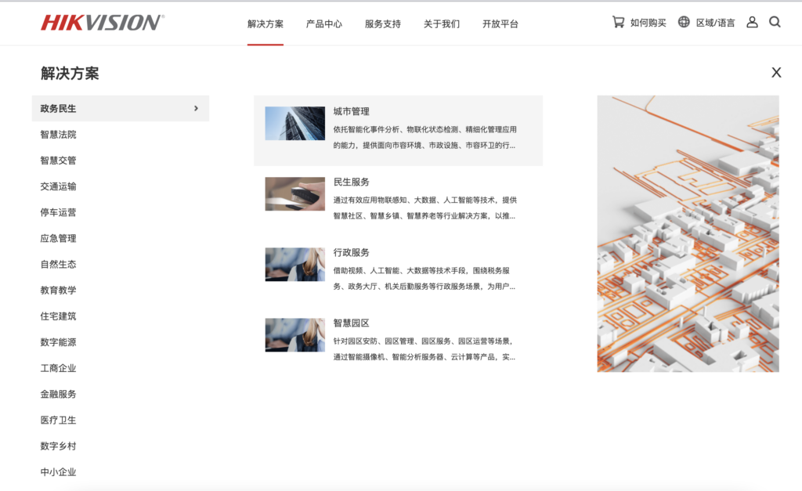Image resolution: width=802 pixels, height=491 pixels.
Task: Select 医疗卫生 category
Action: [58, 420]
